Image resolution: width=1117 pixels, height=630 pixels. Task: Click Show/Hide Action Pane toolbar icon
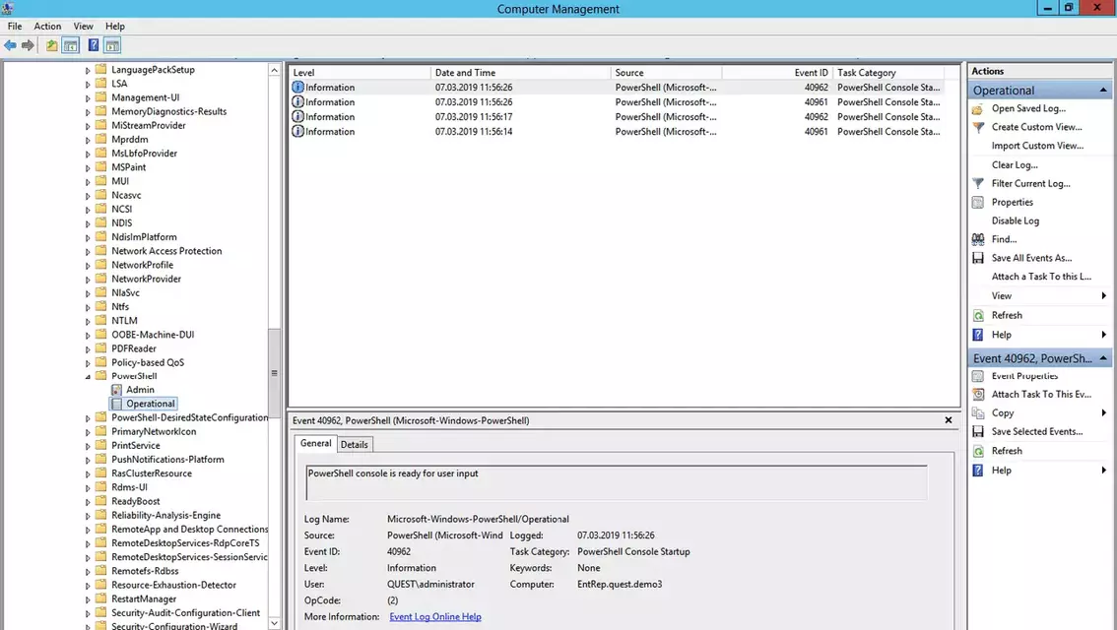112,45
